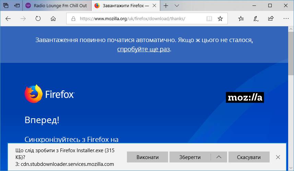Set these tabs aside icon
This screenshot has height=171, width=294.
[x=17, y=5]
